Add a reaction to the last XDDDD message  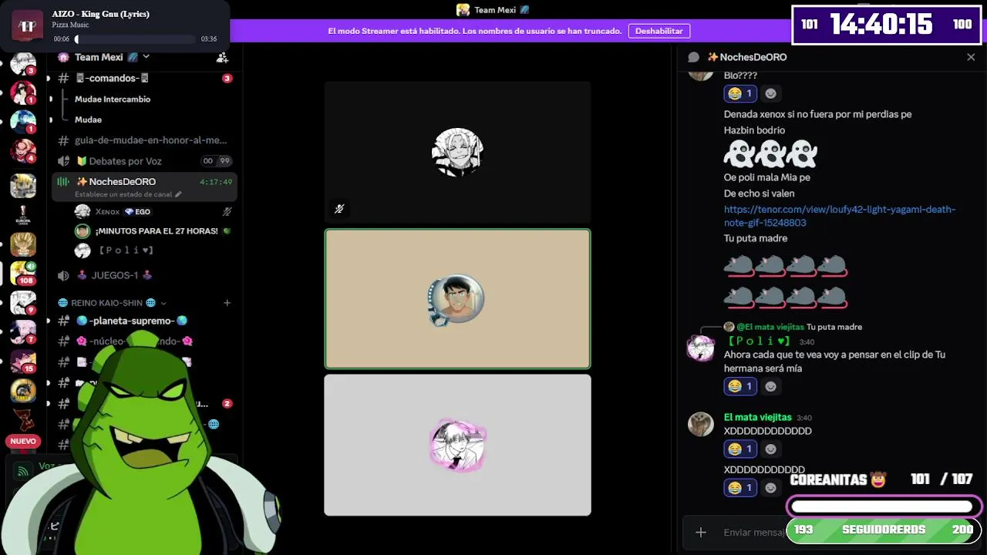coord(770,487)
